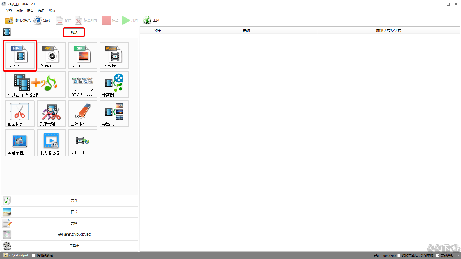Open the 帮助 menu
Screen dimensions: 461x259
point(52,11)
